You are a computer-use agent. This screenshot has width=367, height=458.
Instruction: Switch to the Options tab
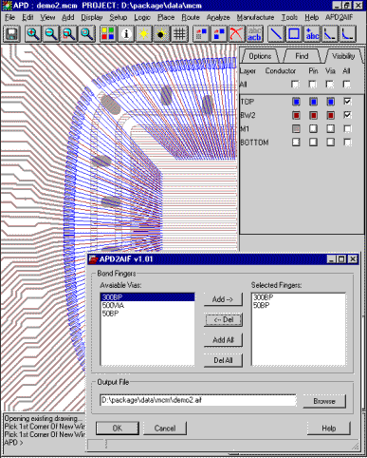tap(260, 56)
